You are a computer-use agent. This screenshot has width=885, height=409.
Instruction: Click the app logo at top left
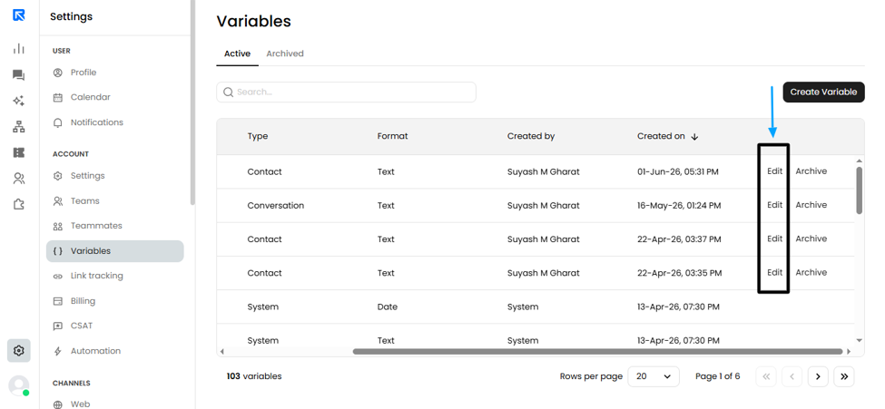click(19, 15)
